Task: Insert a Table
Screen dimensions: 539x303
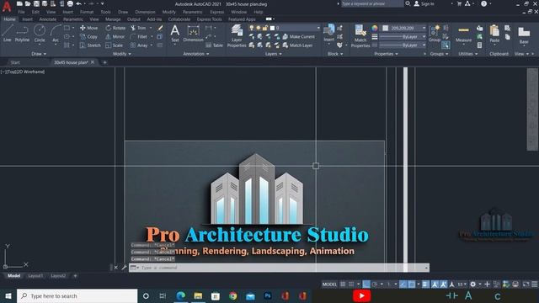Action: click(215, 45)
